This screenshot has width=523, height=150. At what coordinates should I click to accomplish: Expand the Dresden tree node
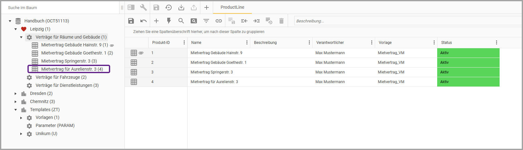(x=16, y=93)
